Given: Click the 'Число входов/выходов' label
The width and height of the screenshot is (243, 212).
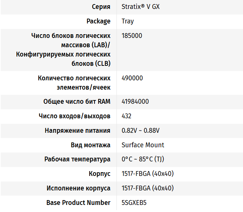Looking at the screenshot, I should pyautogui.click(x=74, y=116).
